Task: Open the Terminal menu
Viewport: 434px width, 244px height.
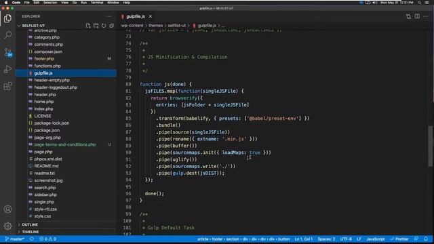Action: pos(97,3)
